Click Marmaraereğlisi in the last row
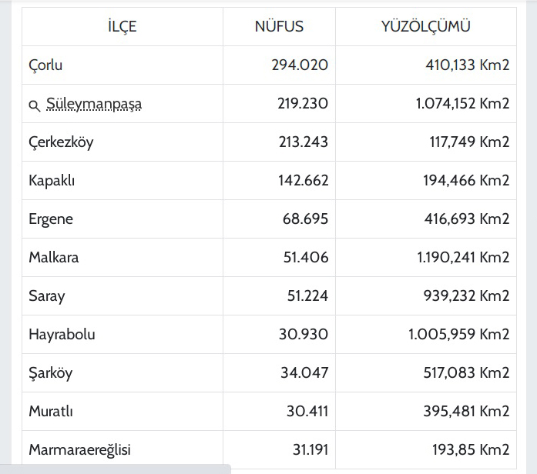 click(80, 449)
